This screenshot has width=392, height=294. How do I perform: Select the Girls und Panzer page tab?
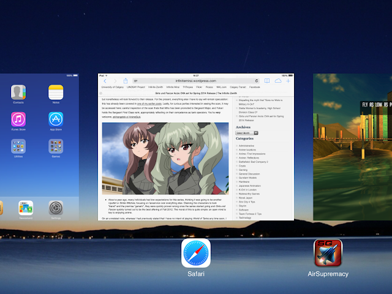tap(196, 93)
